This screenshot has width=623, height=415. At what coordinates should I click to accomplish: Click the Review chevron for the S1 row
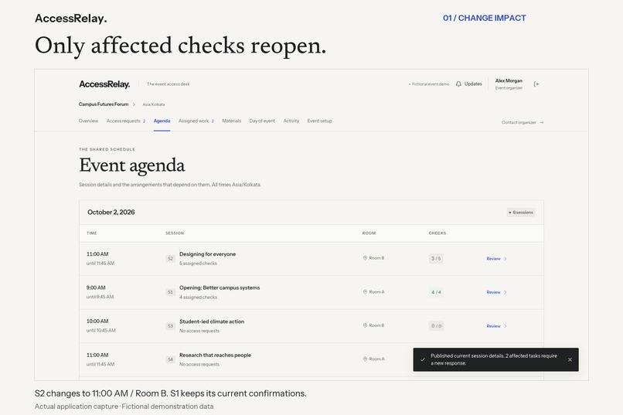coord(506,292)
